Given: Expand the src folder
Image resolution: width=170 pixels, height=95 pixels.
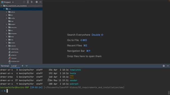Looking at the screenshot, I should pyautogui.click(x=6, y=31).
